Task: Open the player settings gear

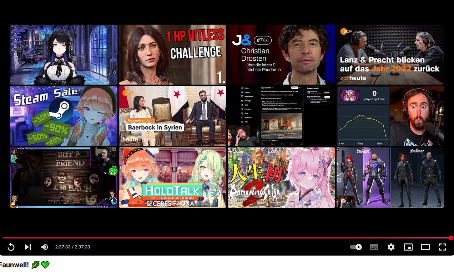Action: [x=391, y=247]
